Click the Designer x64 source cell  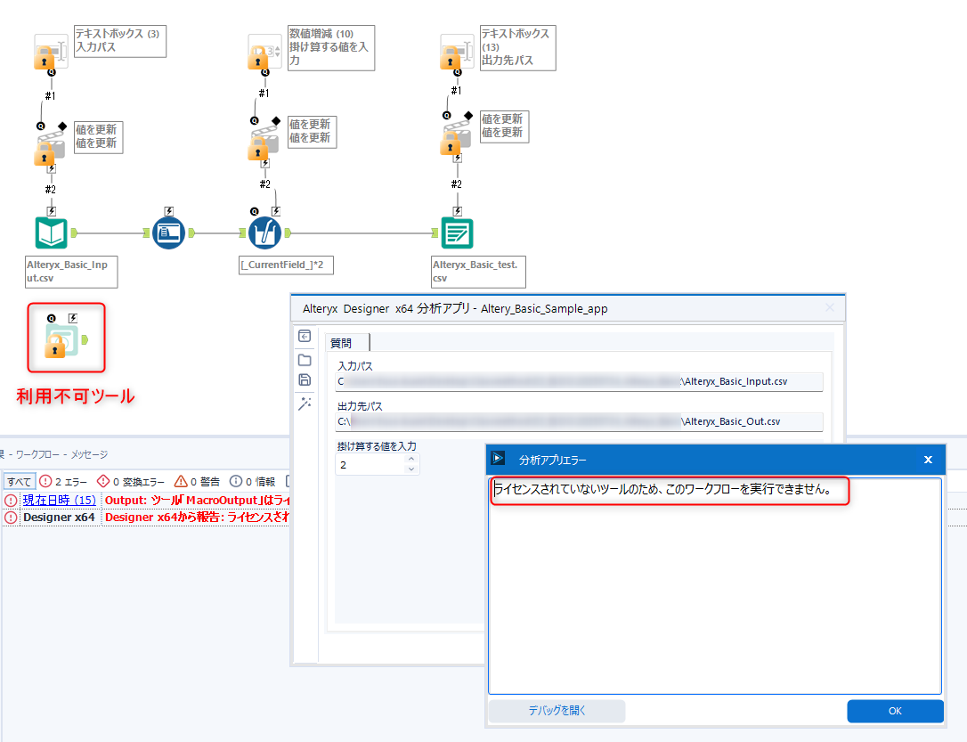click(59, 518)
